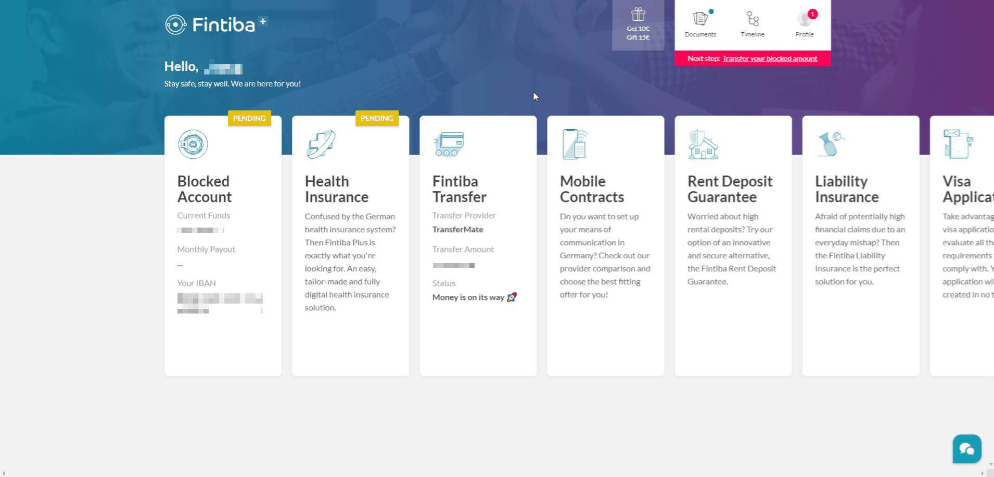Open the Liability Insurance card heading
The image size is (994, 477).
click(x=847, y=189)
